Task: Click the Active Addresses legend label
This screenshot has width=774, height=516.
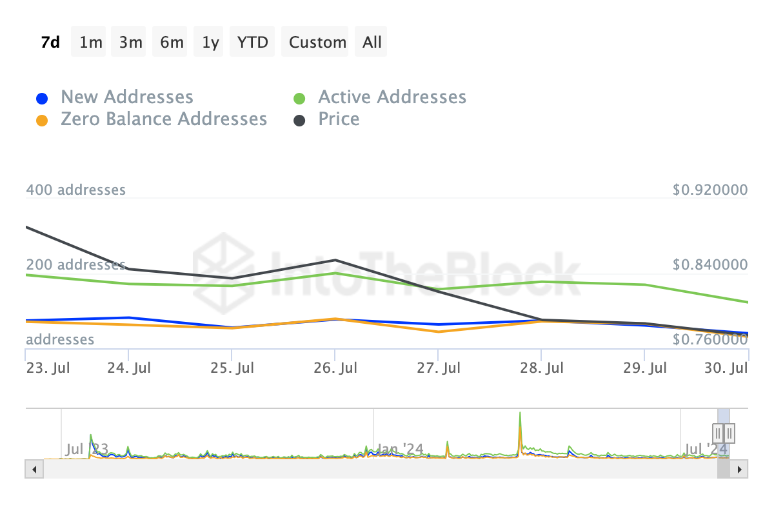Action: pyautogui.click(x=392, y=97)
